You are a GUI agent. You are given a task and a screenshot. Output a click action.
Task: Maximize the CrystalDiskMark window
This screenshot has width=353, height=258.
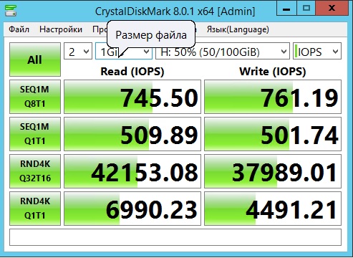(x=306, y=8)
